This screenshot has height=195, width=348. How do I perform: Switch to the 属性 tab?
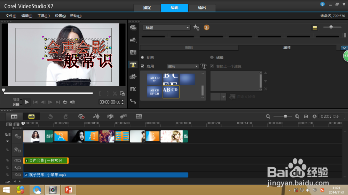[287, 48]
